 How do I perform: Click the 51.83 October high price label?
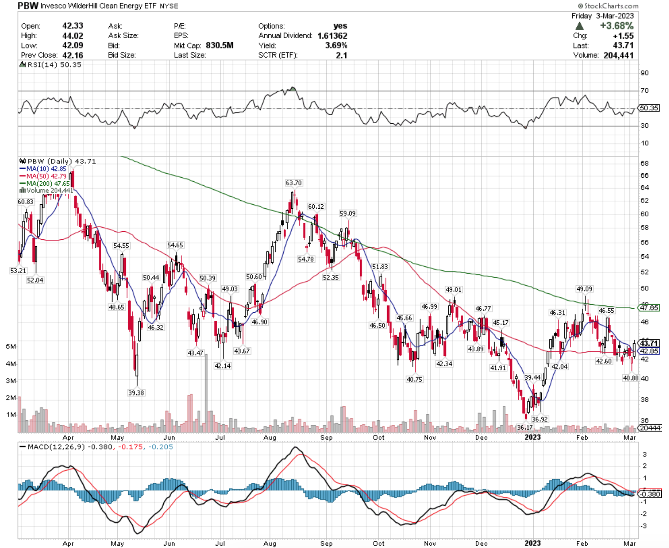(x=380, y=267)
